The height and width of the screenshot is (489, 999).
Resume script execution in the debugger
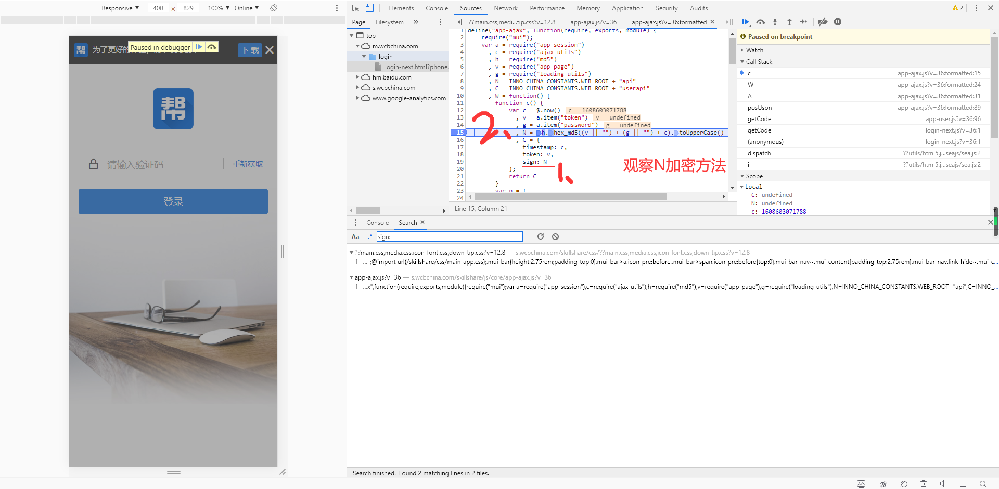click(x=746, y=22)
